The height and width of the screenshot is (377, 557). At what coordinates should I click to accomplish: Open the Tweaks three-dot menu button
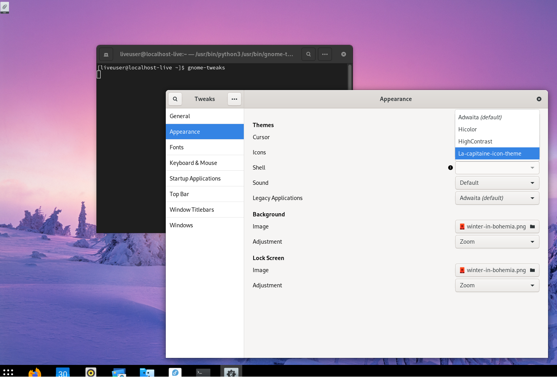click(x=234, y=99)
